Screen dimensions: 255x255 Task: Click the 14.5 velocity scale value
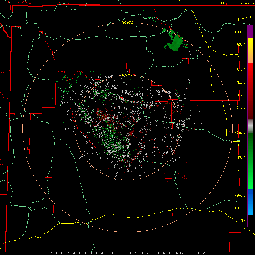[x=241, y=107]
